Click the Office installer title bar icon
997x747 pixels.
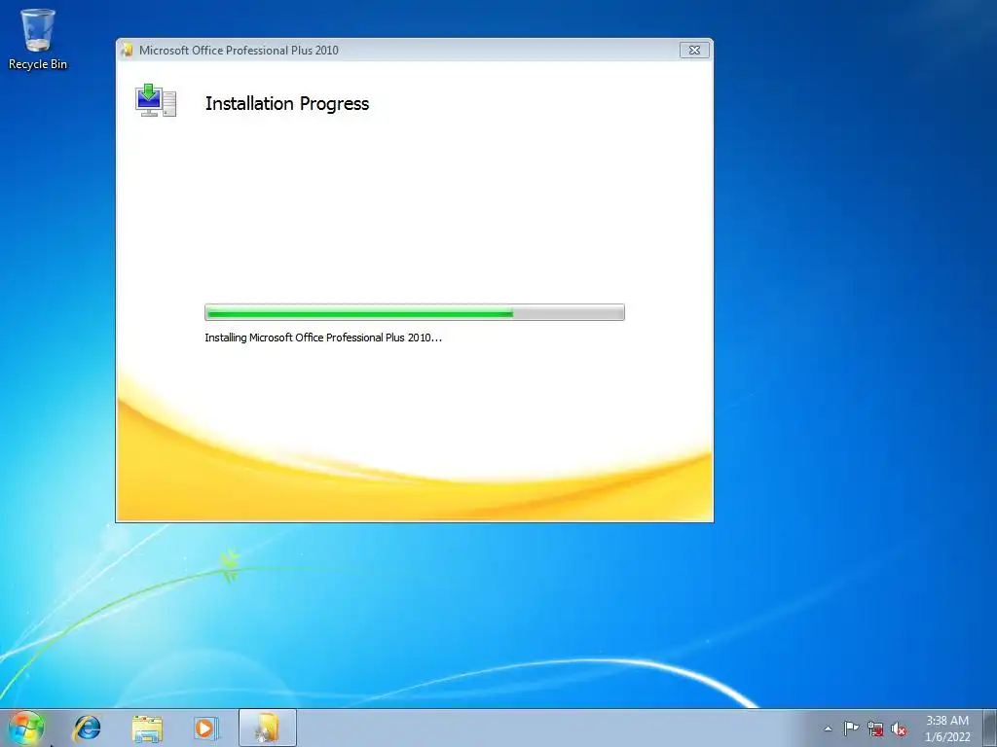(x=128, y=51)
